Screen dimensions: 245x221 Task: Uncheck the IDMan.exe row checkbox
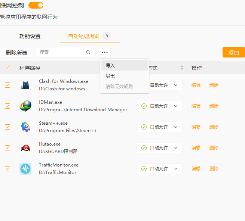pyautogui.click(x=7, y=106)
